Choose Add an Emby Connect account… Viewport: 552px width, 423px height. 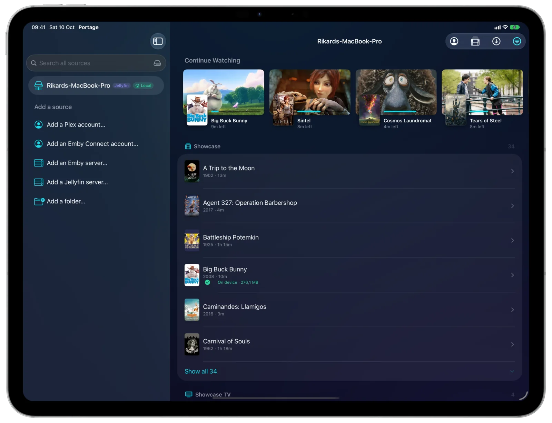click(92, 144)
